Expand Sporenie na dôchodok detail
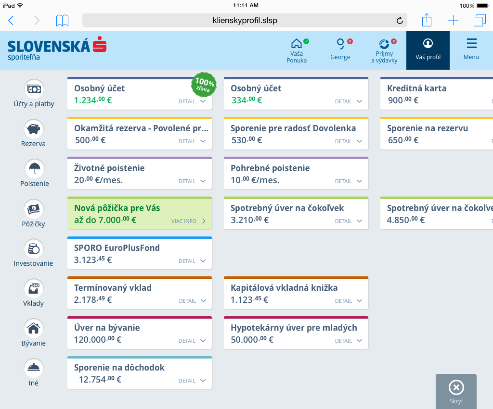Image resolution: width=493 pixels, height=409 pixels. tap(192, 381)
